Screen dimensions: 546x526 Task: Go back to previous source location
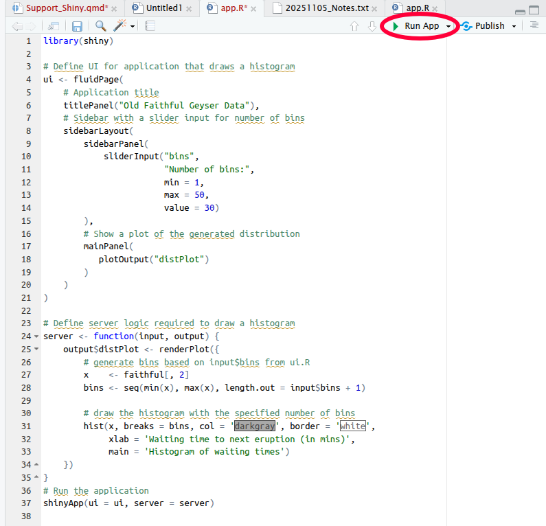click(17, 26)
